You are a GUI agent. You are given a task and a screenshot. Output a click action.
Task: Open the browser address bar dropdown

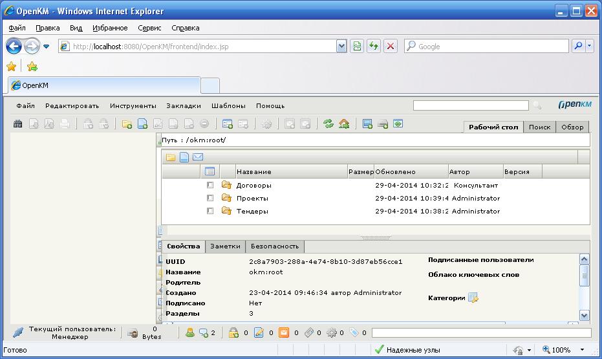point(341,47)
